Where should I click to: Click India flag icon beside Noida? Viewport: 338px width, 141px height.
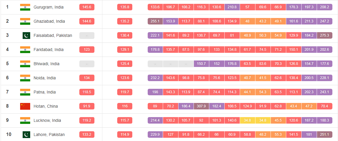(x=25, y=78)
